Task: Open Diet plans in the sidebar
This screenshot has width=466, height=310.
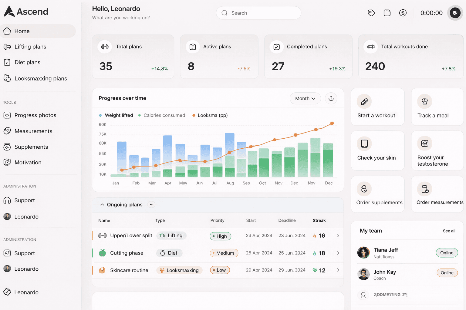Action: tap(27, 62)
